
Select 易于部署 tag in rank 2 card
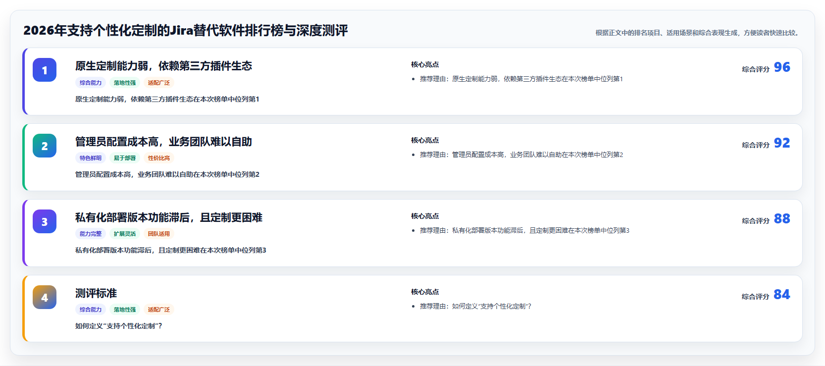pos(125,158)
